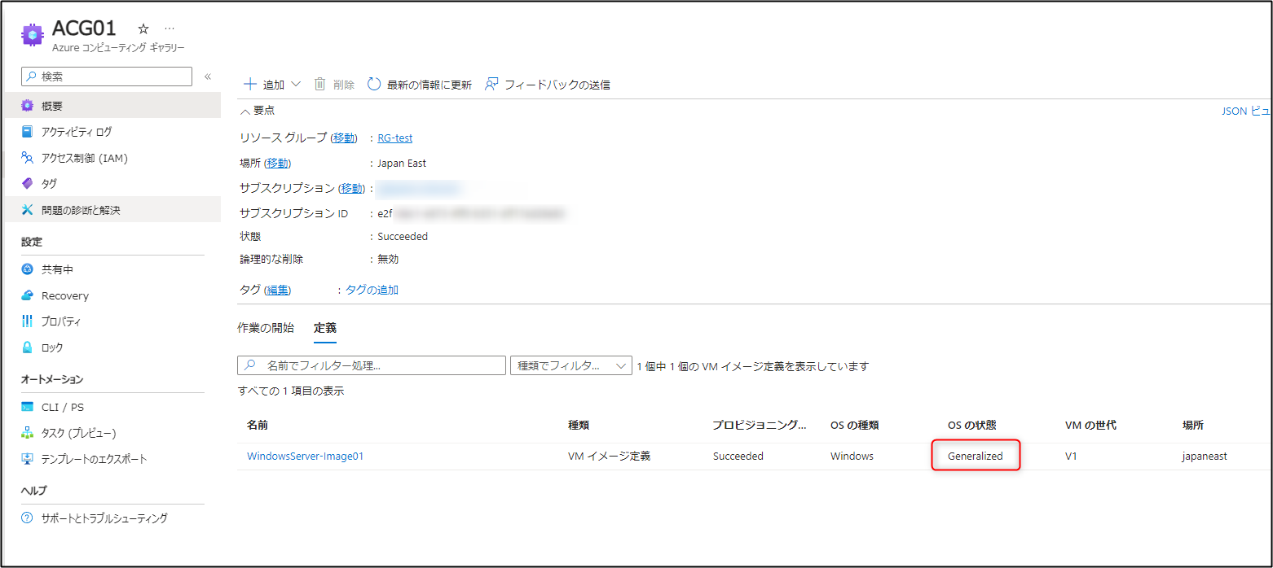Click the ACG01 compute gallery icon
Viewport: 1273px width, 568px height.
tap(32, 34)
